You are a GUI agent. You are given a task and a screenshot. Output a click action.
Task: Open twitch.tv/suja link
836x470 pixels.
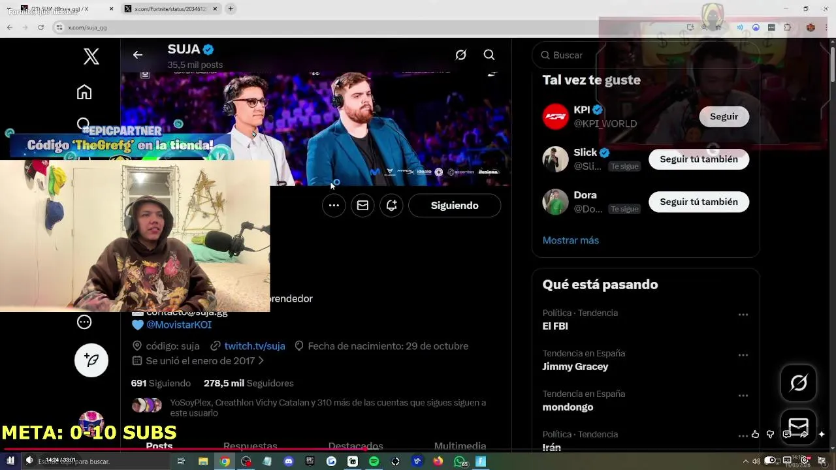click(x=255, y=346)
